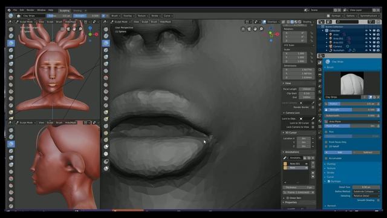Open Sculpt Mode selector in main viewport
The height and width of the screenshot is (218, 387).
[121, 22]
